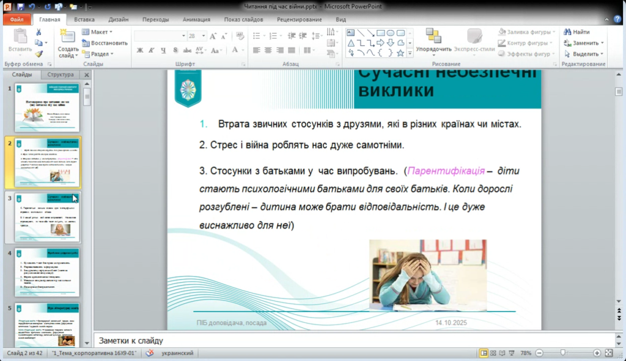
Task: Open PowerPoint Help question mark icon
Action: [615, 20]
